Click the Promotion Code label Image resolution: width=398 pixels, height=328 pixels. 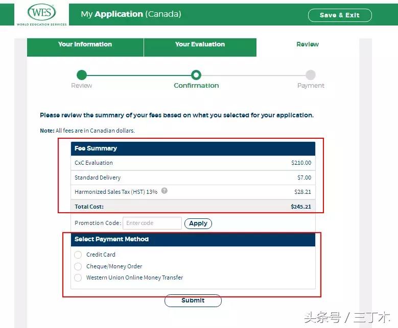[98, 223]
